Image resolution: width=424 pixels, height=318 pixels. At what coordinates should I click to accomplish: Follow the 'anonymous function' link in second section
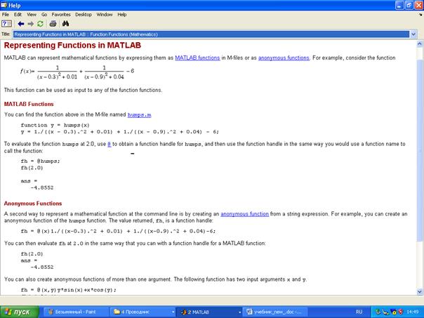click(x=245, y=214)
